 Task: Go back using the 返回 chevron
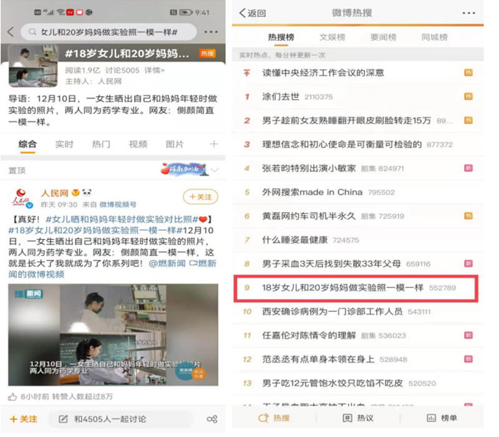click(x=243, y=13)
